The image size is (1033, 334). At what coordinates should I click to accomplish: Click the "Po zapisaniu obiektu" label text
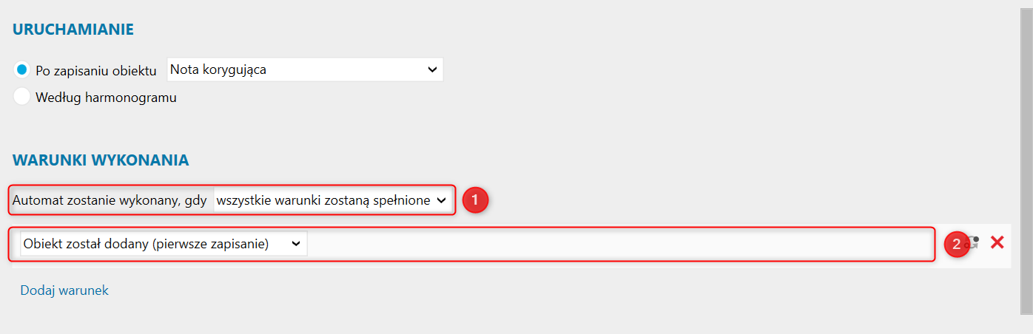95,71
